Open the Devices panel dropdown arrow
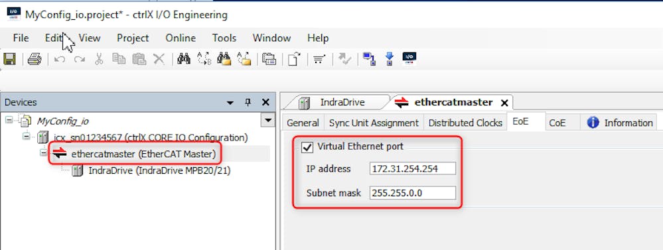Image resolution: width=663 pixels, height=250 pixels. click(230, 103)
